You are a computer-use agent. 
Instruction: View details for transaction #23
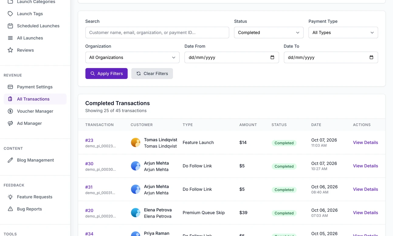point(365,142)
